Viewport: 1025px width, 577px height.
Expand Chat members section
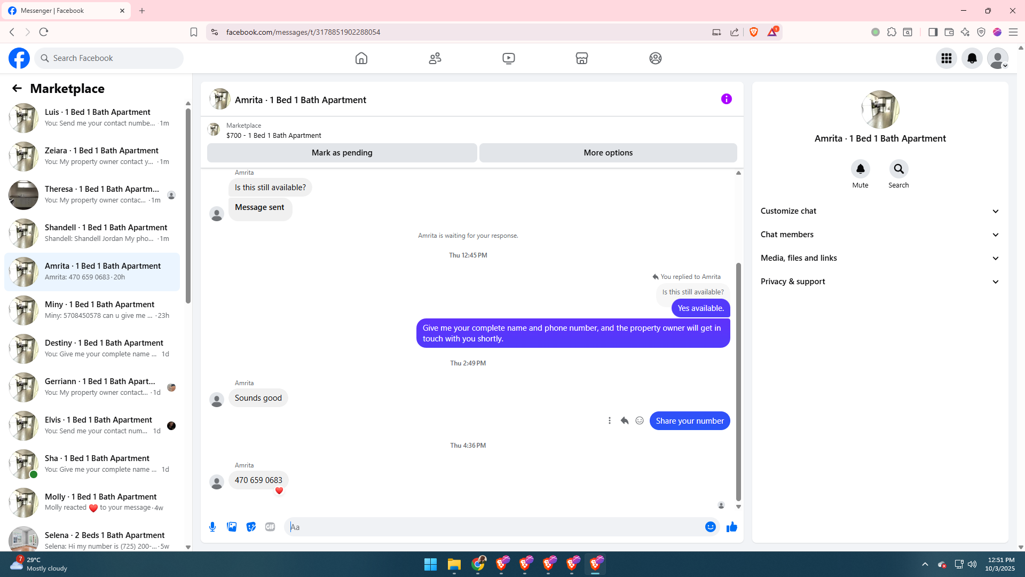[880, 235]
